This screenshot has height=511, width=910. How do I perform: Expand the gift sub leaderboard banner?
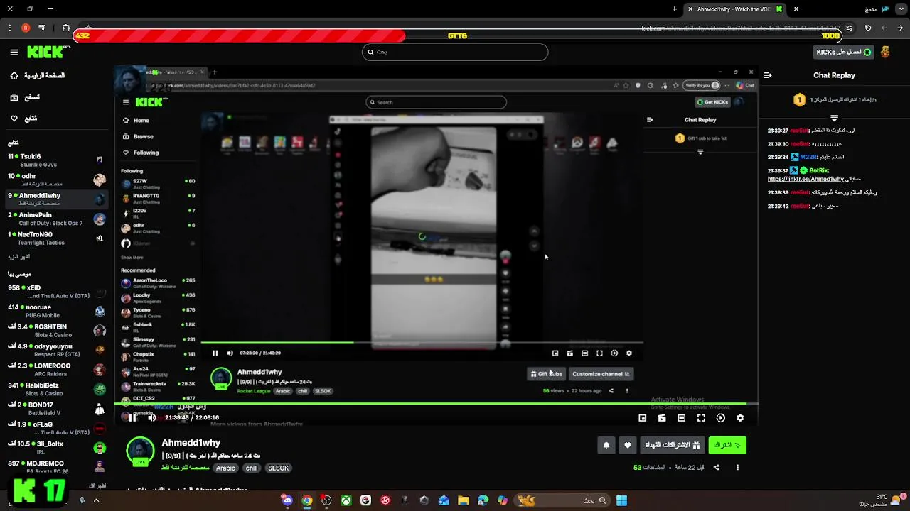point(834,118)
